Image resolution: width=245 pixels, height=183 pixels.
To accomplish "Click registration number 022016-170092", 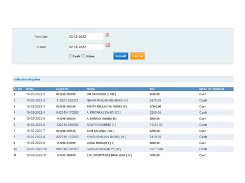I will [68, 137].
